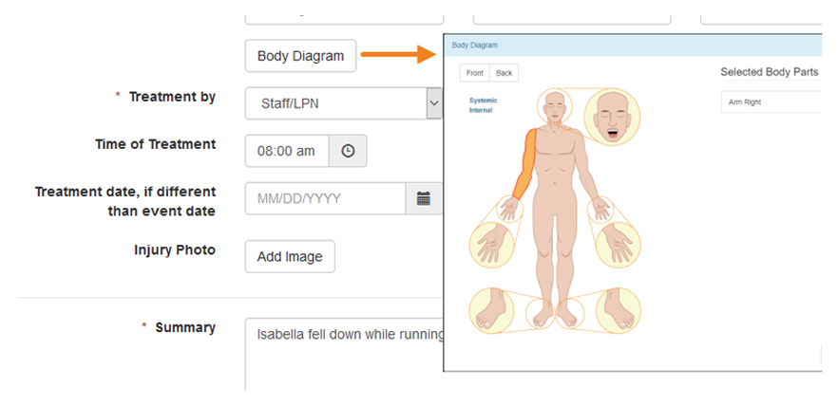
Task: Click the Selected Body Parts heading
Action: coord(769,72)
